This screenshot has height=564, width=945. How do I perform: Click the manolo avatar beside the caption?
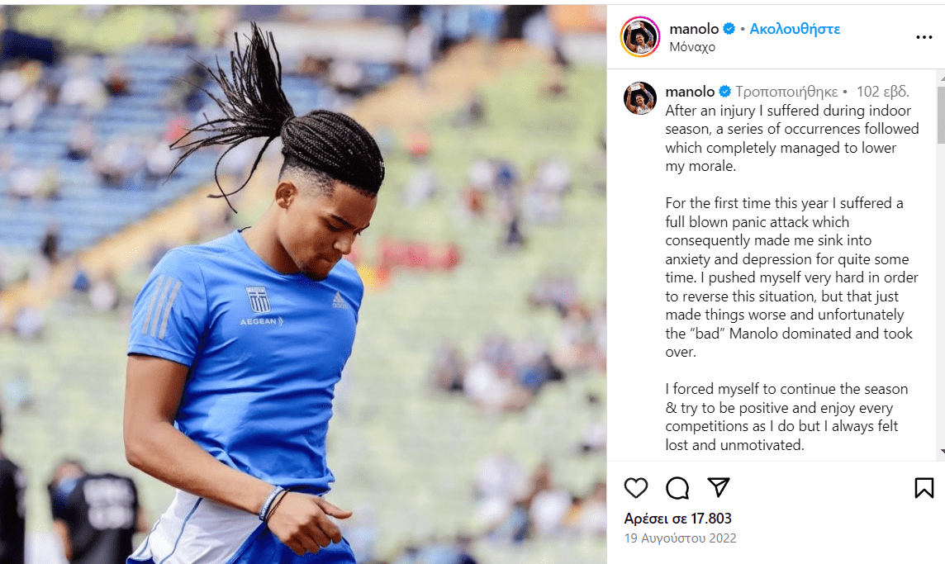tap(640, 98)
